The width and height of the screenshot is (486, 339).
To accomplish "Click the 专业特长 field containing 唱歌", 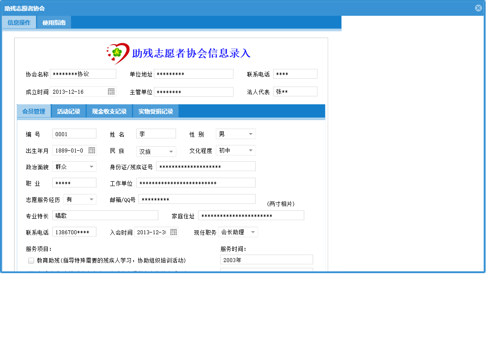I will (105, 215).
